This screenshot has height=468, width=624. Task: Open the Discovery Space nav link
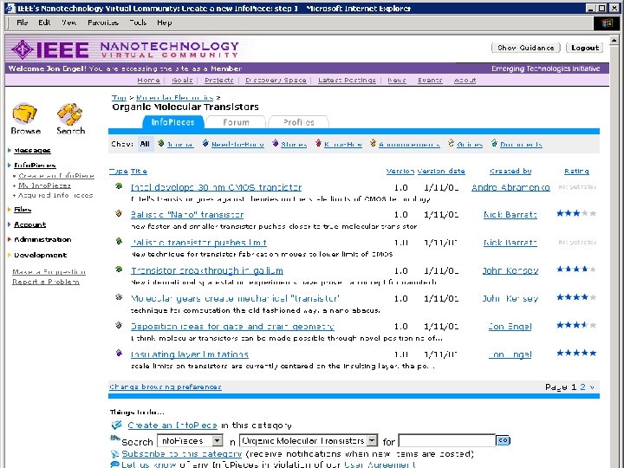[276, 80]
